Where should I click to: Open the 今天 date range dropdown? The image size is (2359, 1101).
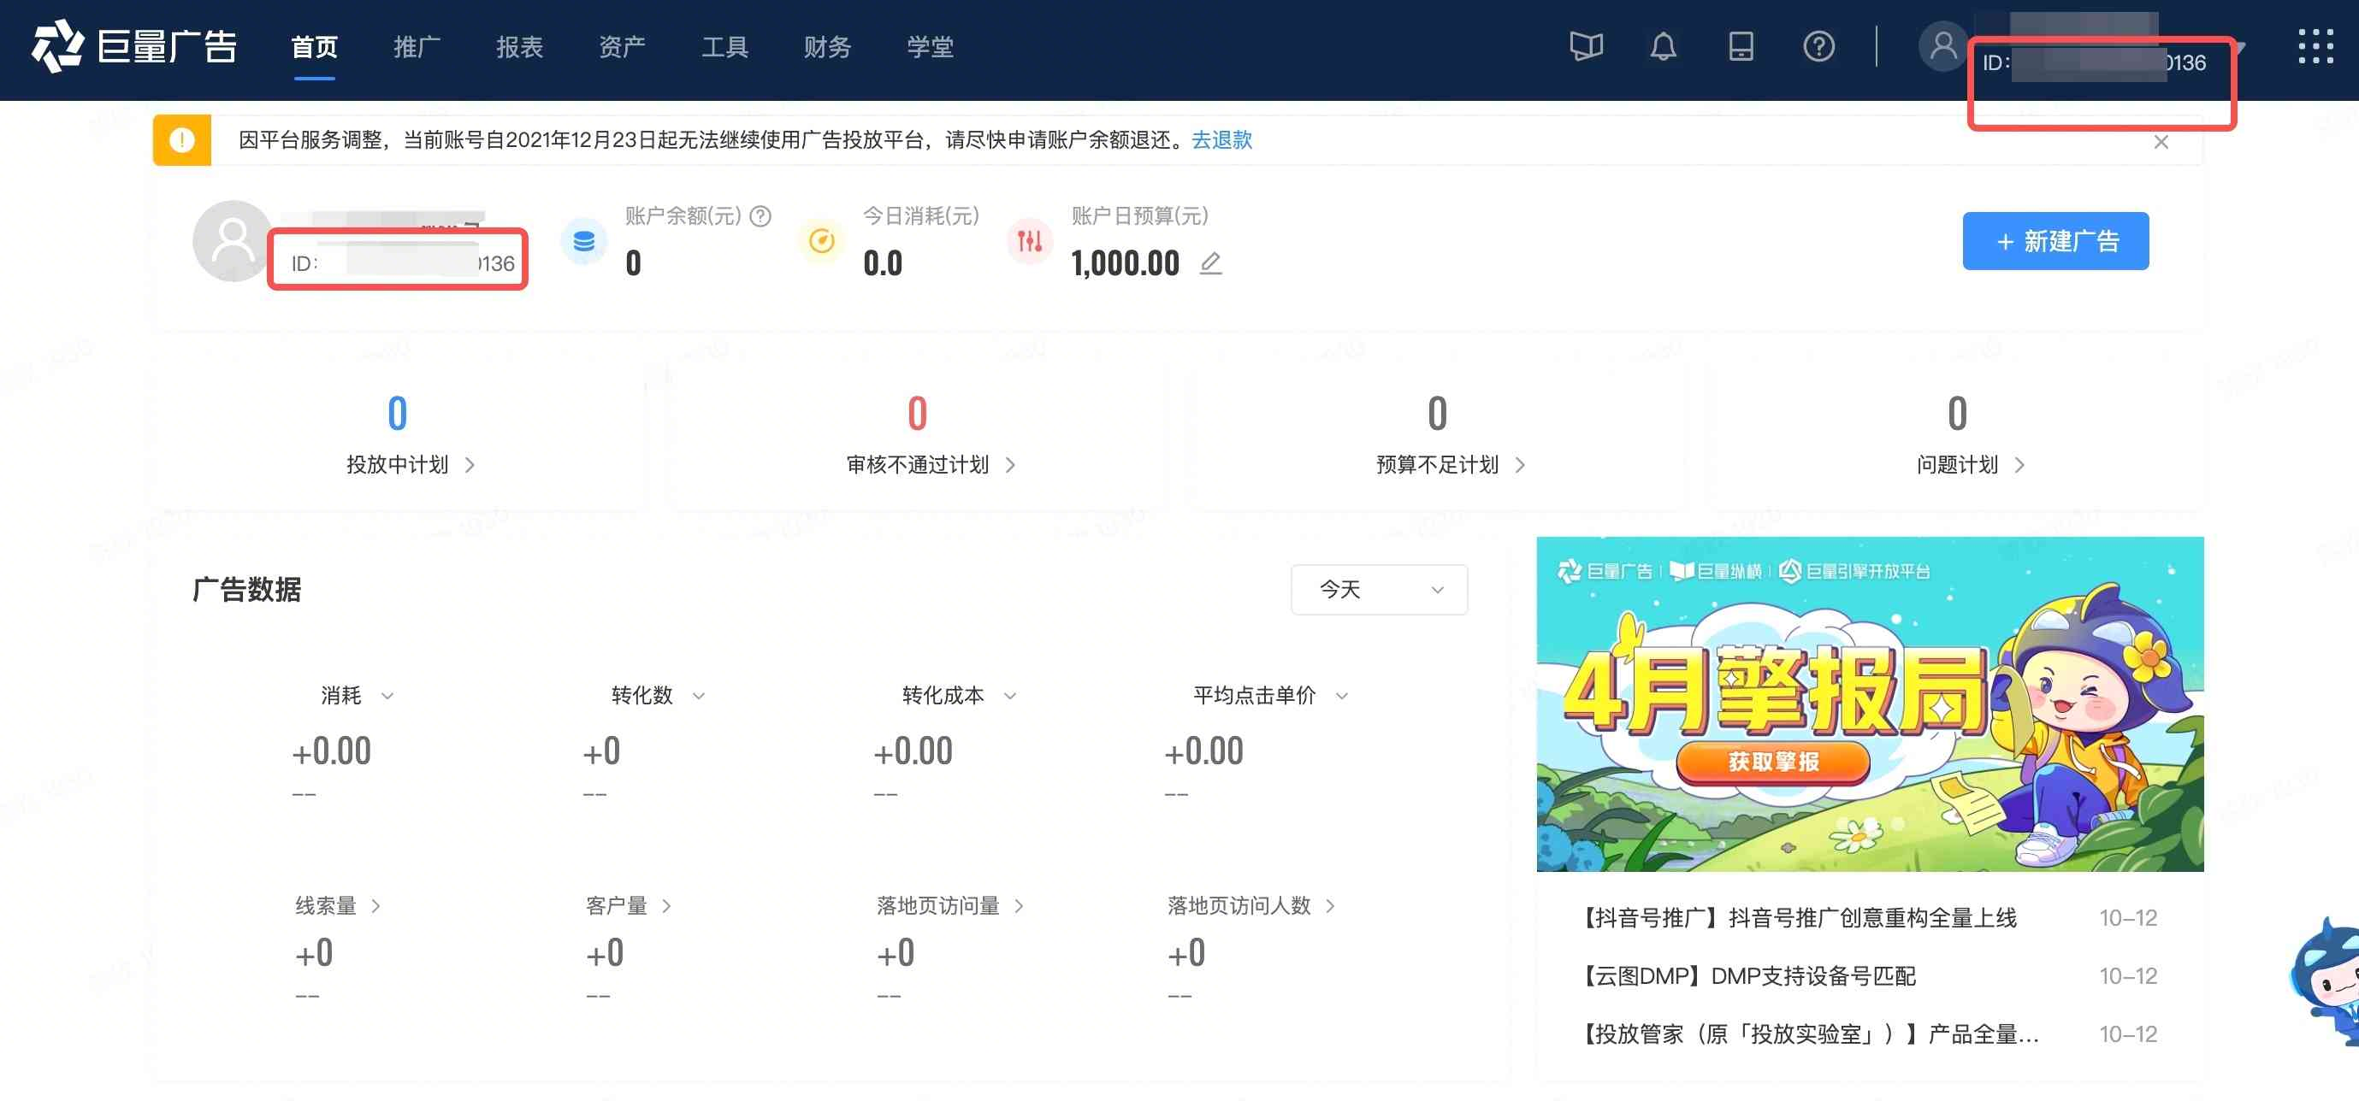click(x=1378, y=590)
